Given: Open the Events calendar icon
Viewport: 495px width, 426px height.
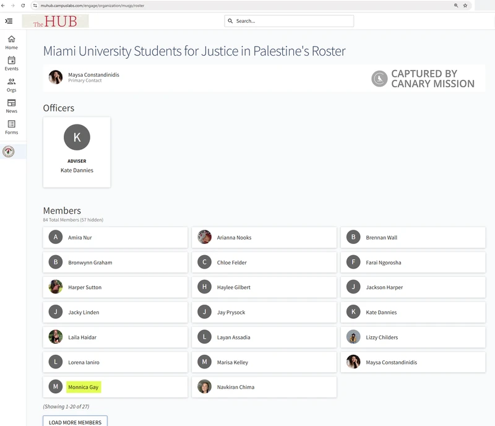Looking at the screenshot, I should tap(11, 60).
